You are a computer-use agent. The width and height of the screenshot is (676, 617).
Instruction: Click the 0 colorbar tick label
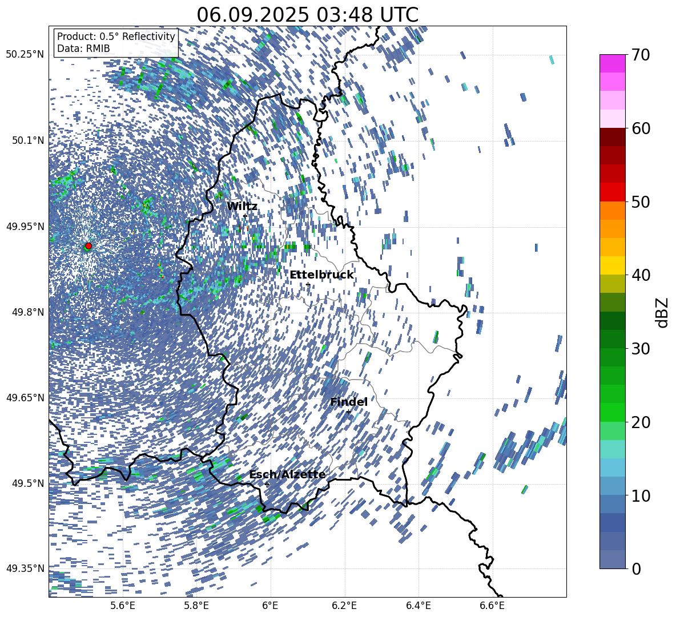(635, 568)
